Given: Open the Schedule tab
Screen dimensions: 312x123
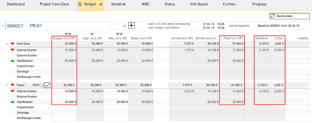Looking at the screenshot, I should pyautogui.click(x=119, y=4).
